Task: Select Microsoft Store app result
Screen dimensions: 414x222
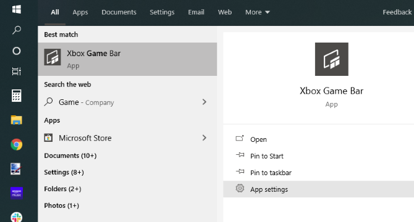Action: tap(127, 138)
